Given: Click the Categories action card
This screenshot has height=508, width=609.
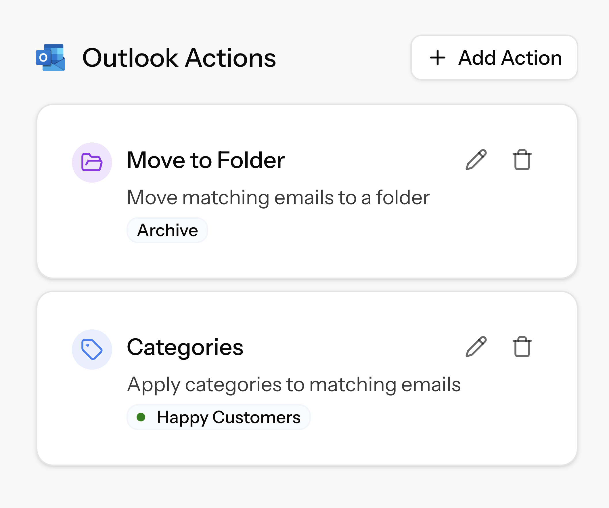Looking at the screenshot, I should pos(304,377).
